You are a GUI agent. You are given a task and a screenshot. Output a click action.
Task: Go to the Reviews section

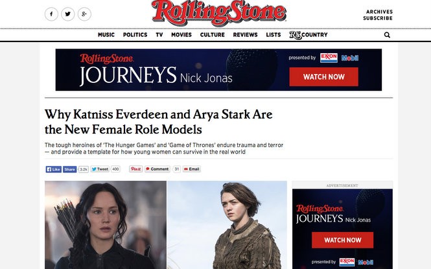(245, 35)
